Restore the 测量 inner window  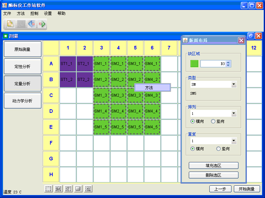click(251, 36)
